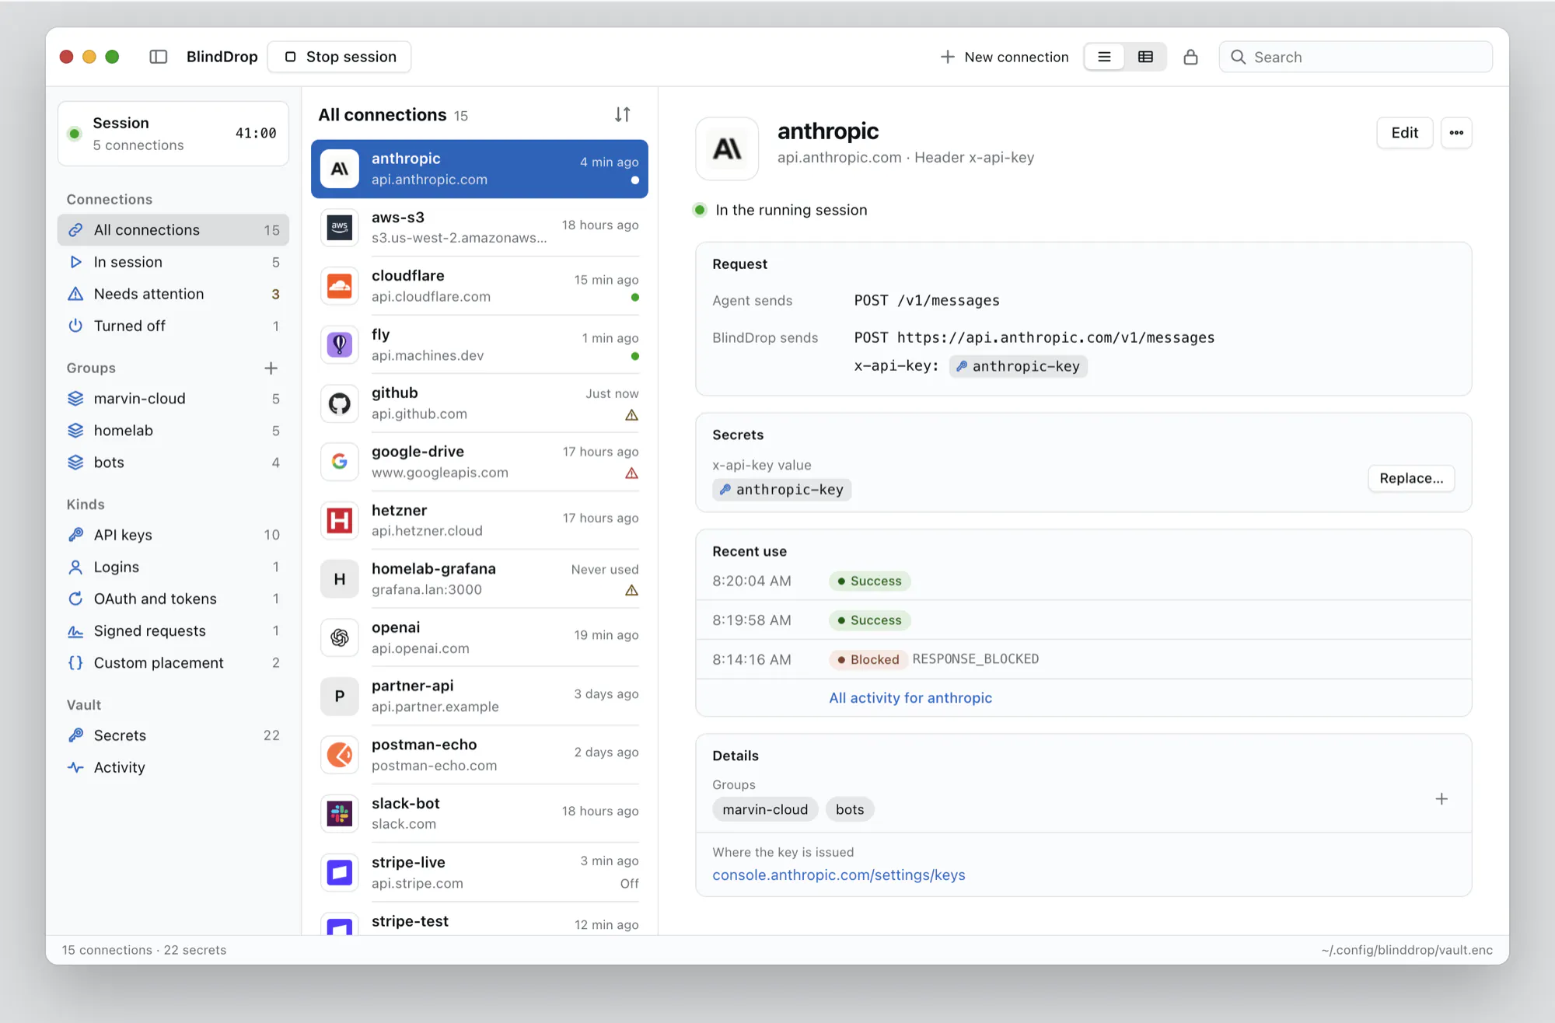This screenshot has width=1555, height=1023.
Task: Select the fly connection icon
Action: [340, 344]
